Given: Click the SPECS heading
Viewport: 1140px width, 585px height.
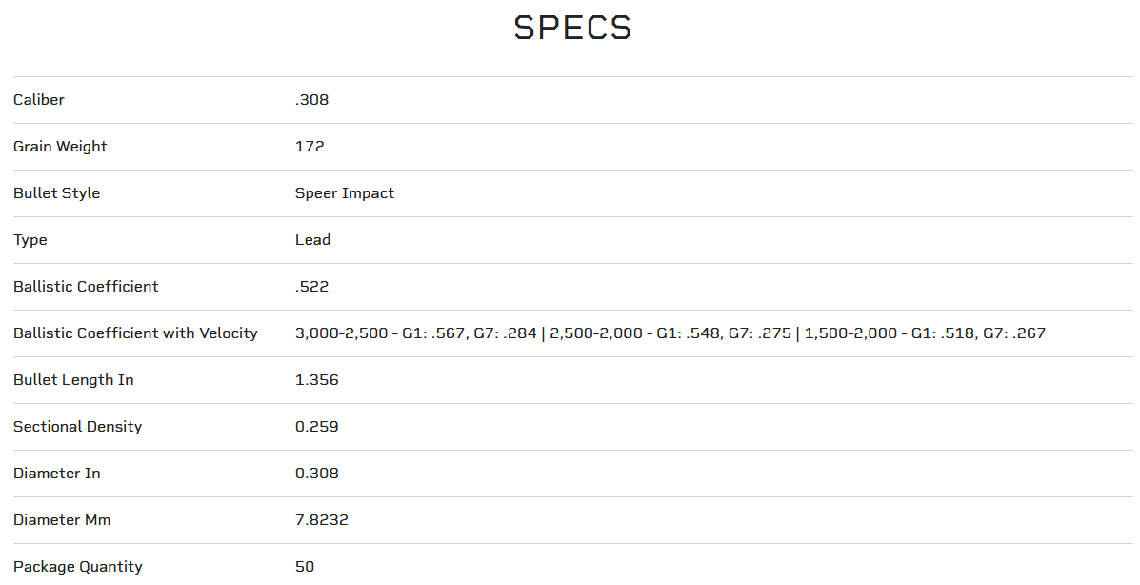Looking at the screenshot, I should pyautogui.click(x=572, y=28).
